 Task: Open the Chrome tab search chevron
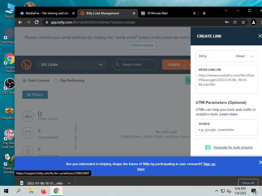point(226,10)
